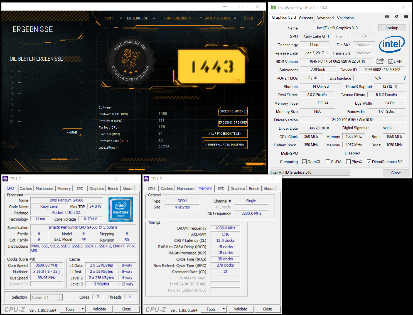
Task: Expand Tools dropdown arrow in CPU-Z CPU window
Action: coord(82,309)
